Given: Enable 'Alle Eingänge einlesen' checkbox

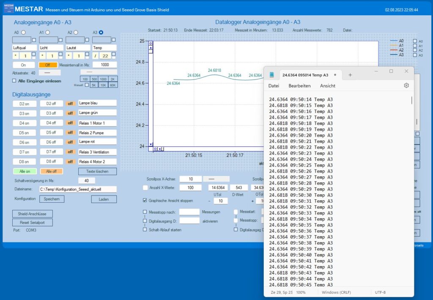Looking at the screenshot, I should [14, 81].
